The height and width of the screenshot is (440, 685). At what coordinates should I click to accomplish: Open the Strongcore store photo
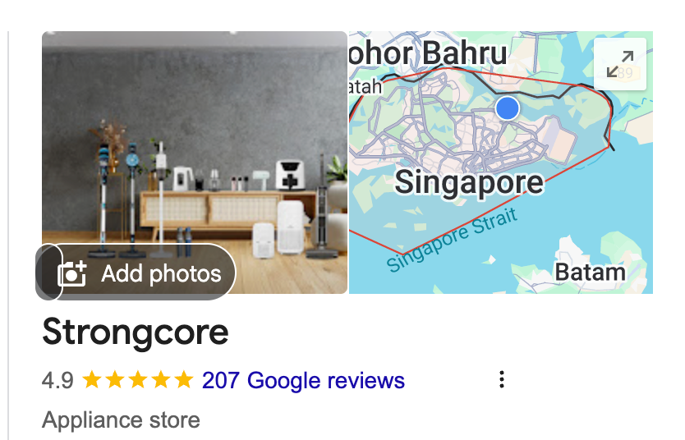click(195, 163)
